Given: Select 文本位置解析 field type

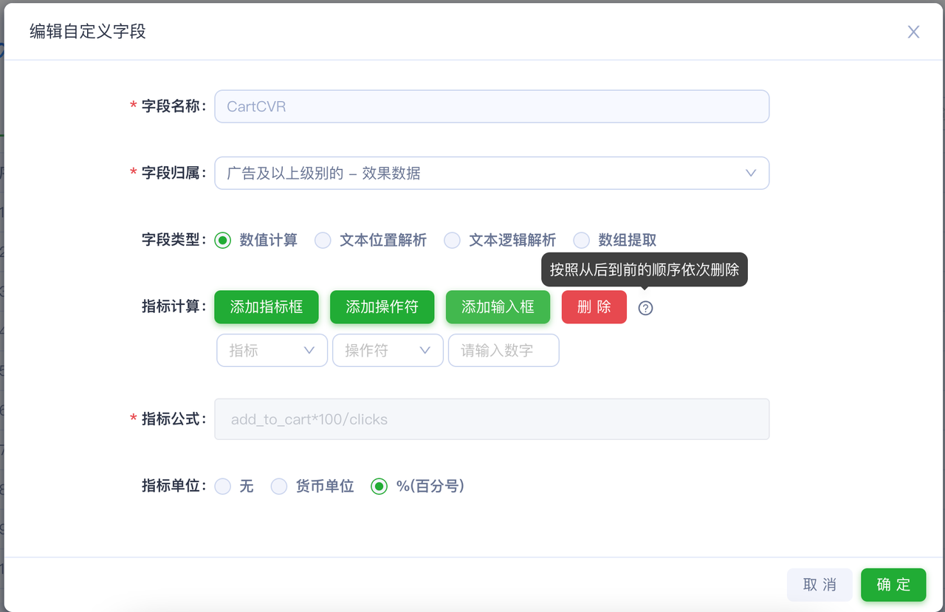Looking at the screenshot, I should (323, 241).
